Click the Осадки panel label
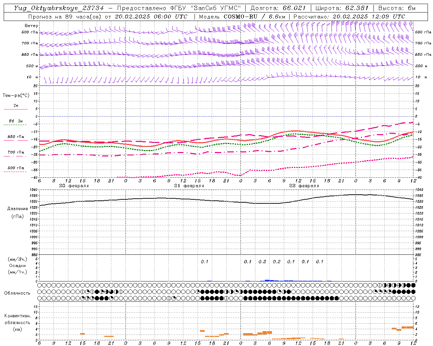 (x=18, y=266)
